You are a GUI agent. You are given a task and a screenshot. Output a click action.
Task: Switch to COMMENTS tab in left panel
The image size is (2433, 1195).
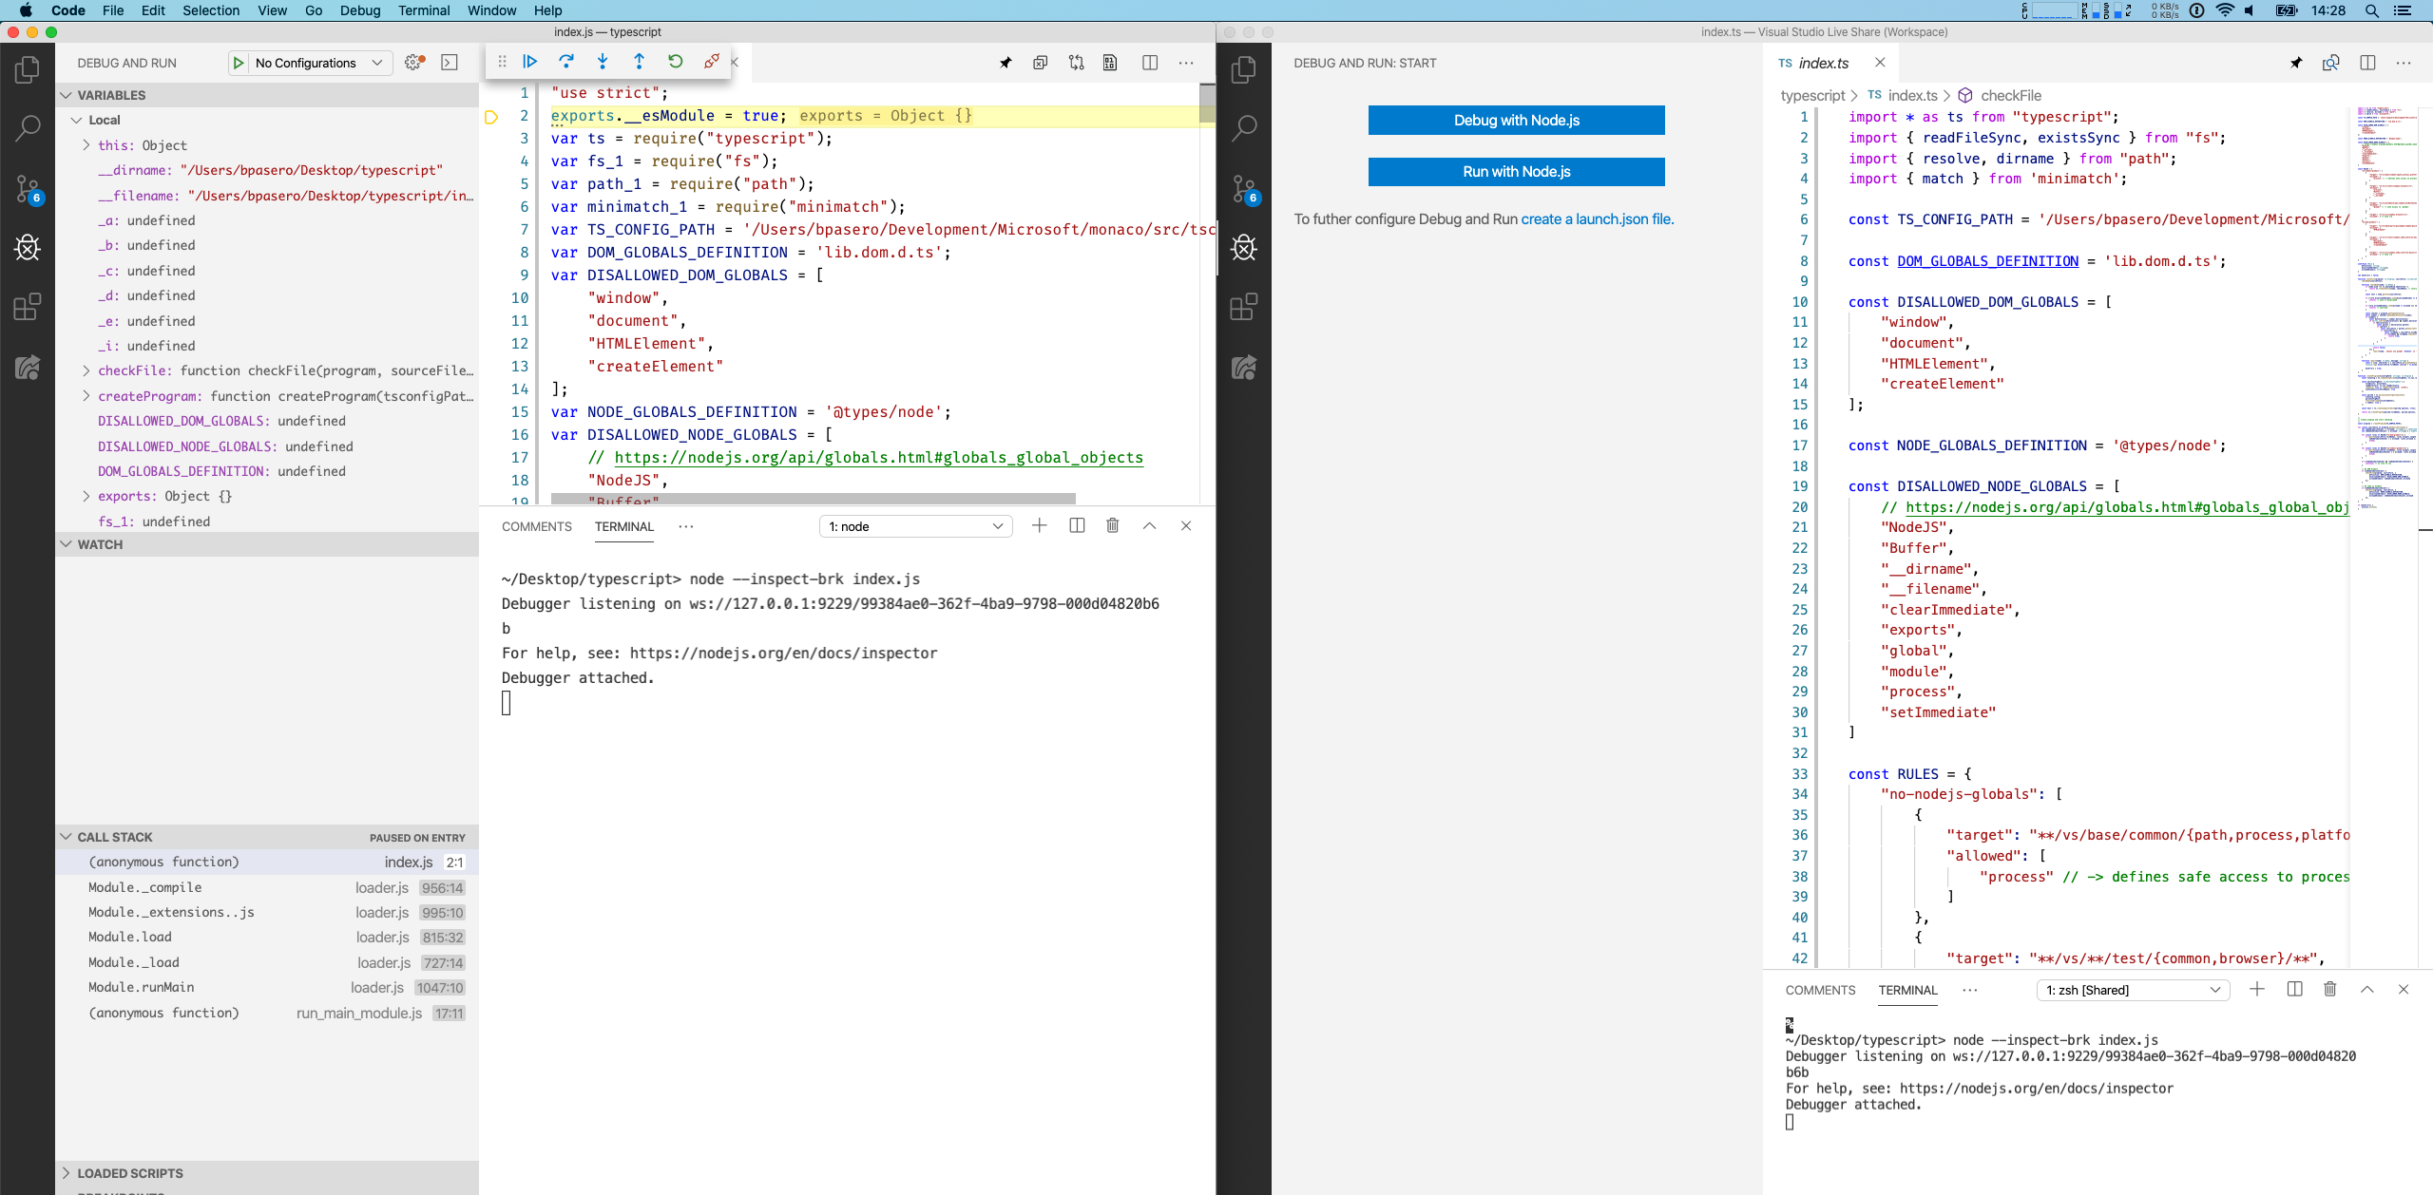click(537, 526)
